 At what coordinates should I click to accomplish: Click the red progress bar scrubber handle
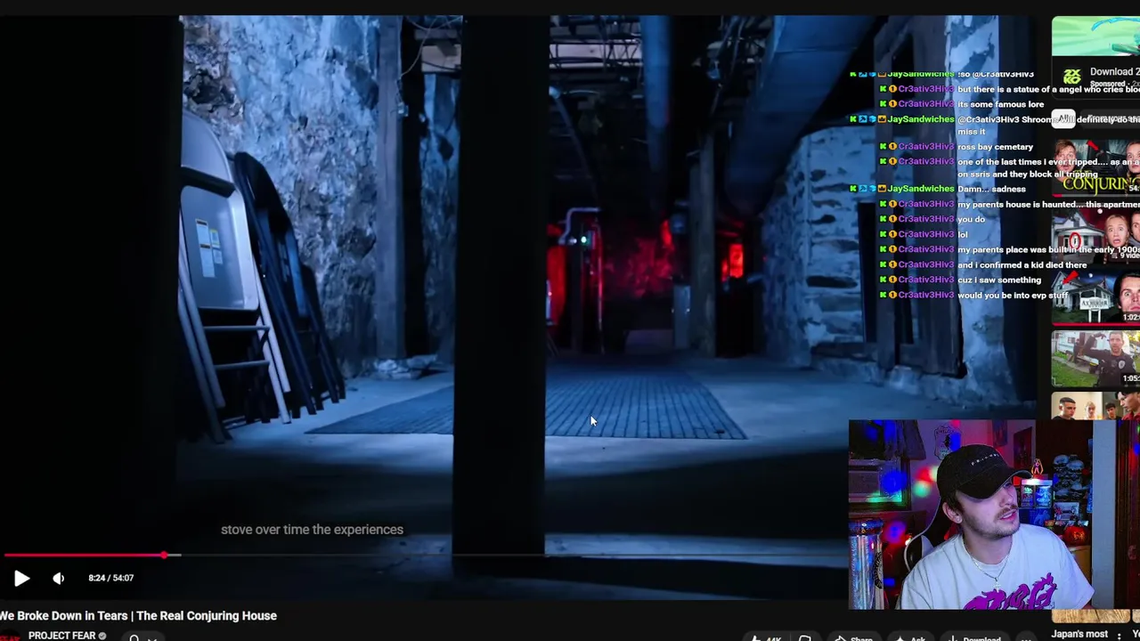coord(165,556)
